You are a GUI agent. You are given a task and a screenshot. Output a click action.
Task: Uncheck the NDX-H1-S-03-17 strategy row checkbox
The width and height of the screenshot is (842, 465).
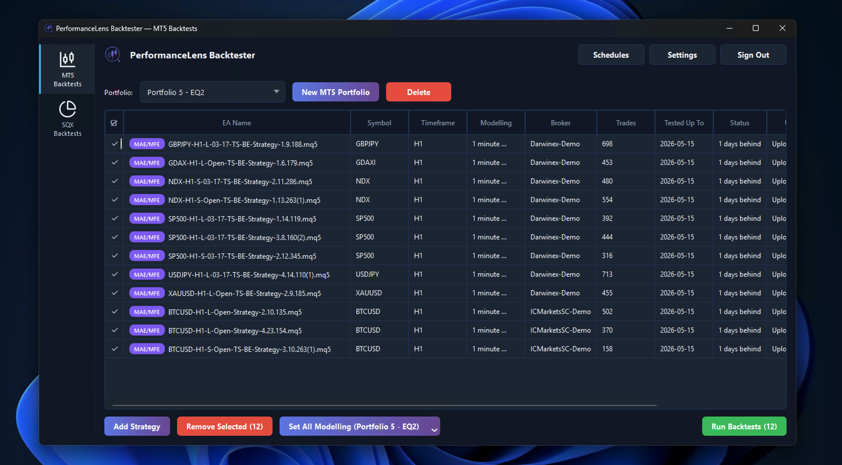[x=114, y=181]
